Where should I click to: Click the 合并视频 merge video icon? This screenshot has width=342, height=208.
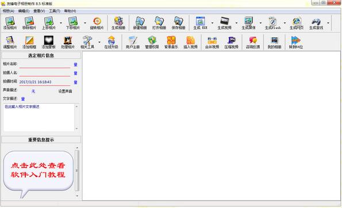click(212, 41)
